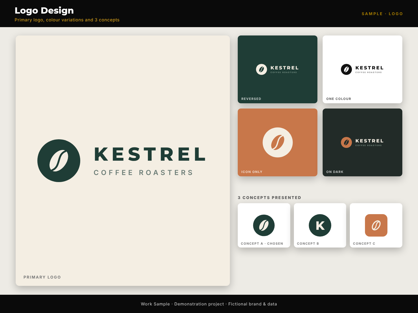
Task: Click the Logo Design page title
Action: 44,11
